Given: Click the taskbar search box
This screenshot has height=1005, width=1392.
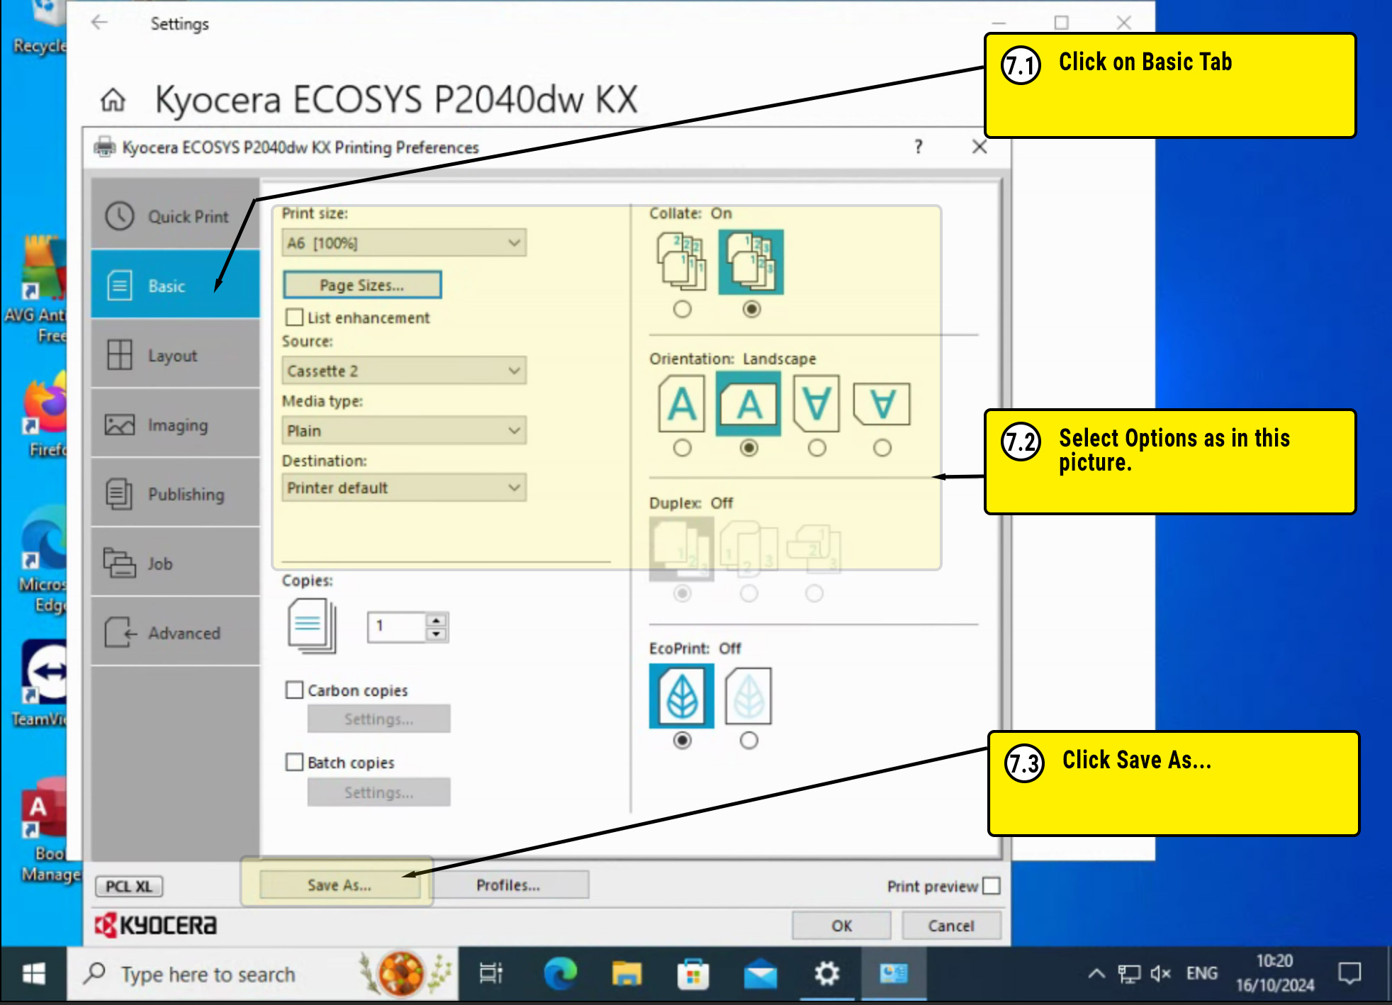Looking at the screenshot, I should 262,974.
